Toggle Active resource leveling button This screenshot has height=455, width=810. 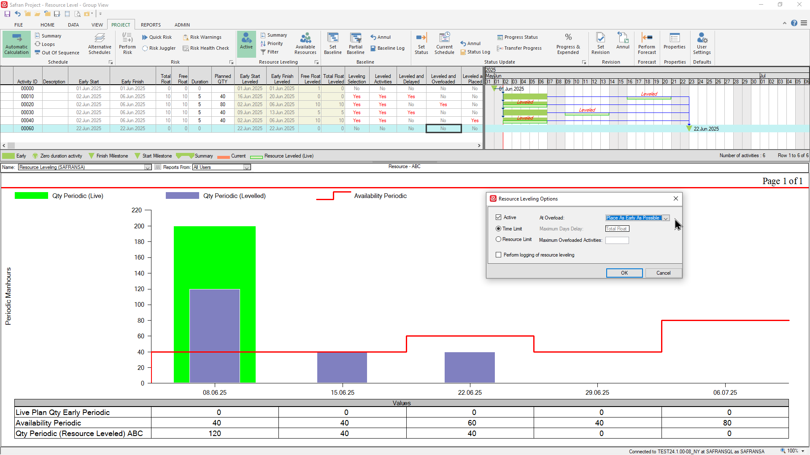[x=246, y=44]
